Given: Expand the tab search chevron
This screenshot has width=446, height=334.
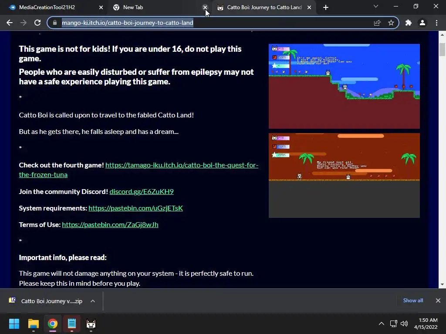Looking at the screenshot, I should 376,6.
